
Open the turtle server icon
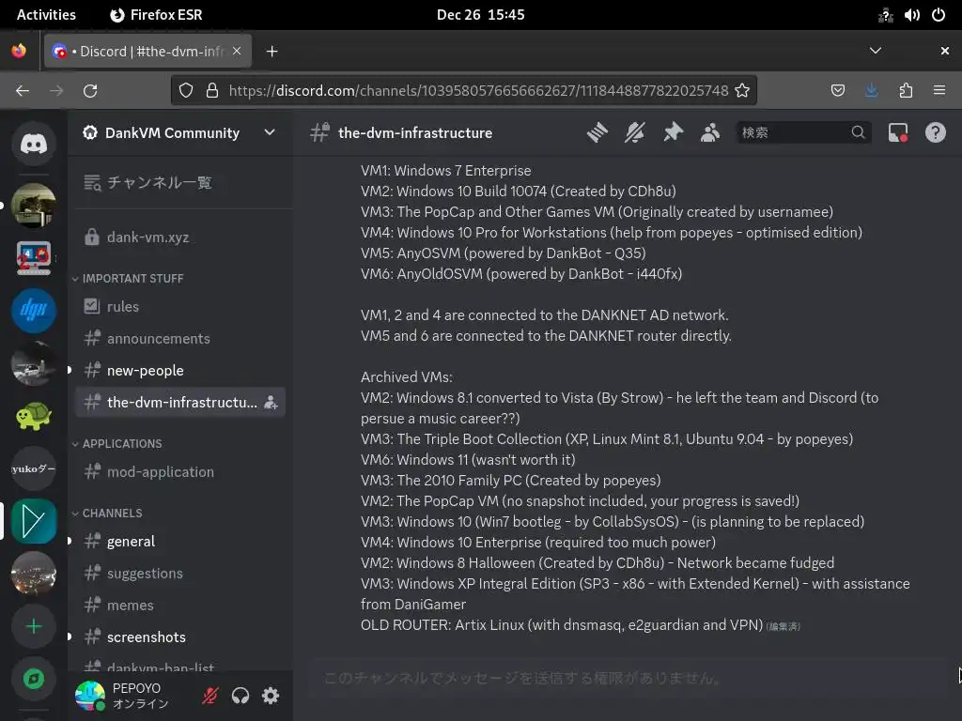pos(34,416)
